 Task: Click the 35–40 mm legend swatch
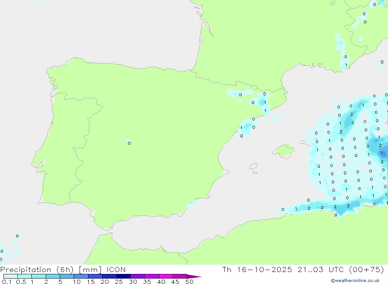click(x=152, y=276)
